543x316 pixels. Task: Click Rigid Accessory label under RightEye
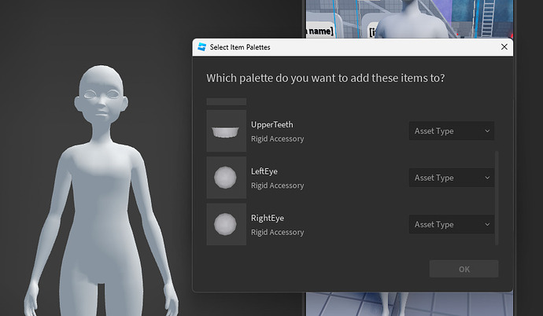pos(277,233)
